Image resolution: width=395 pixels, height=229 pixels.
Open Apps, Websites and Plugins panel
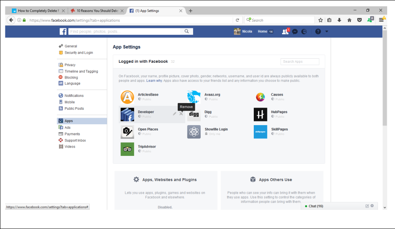166,190
